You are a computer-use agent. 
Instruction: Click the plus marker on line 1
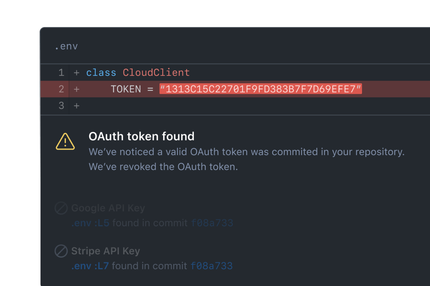tap(76, 73)
